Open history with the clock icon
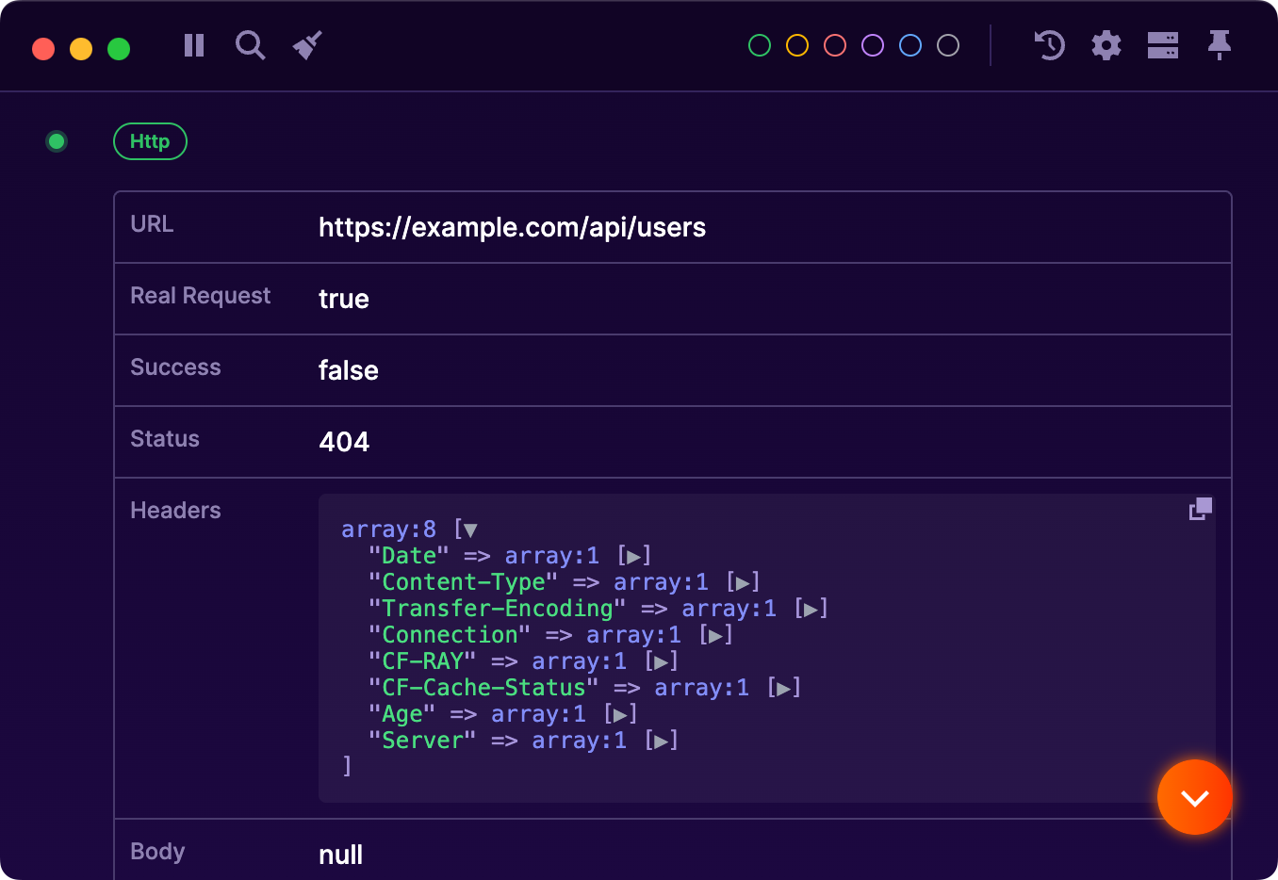 coord(1049,44)
